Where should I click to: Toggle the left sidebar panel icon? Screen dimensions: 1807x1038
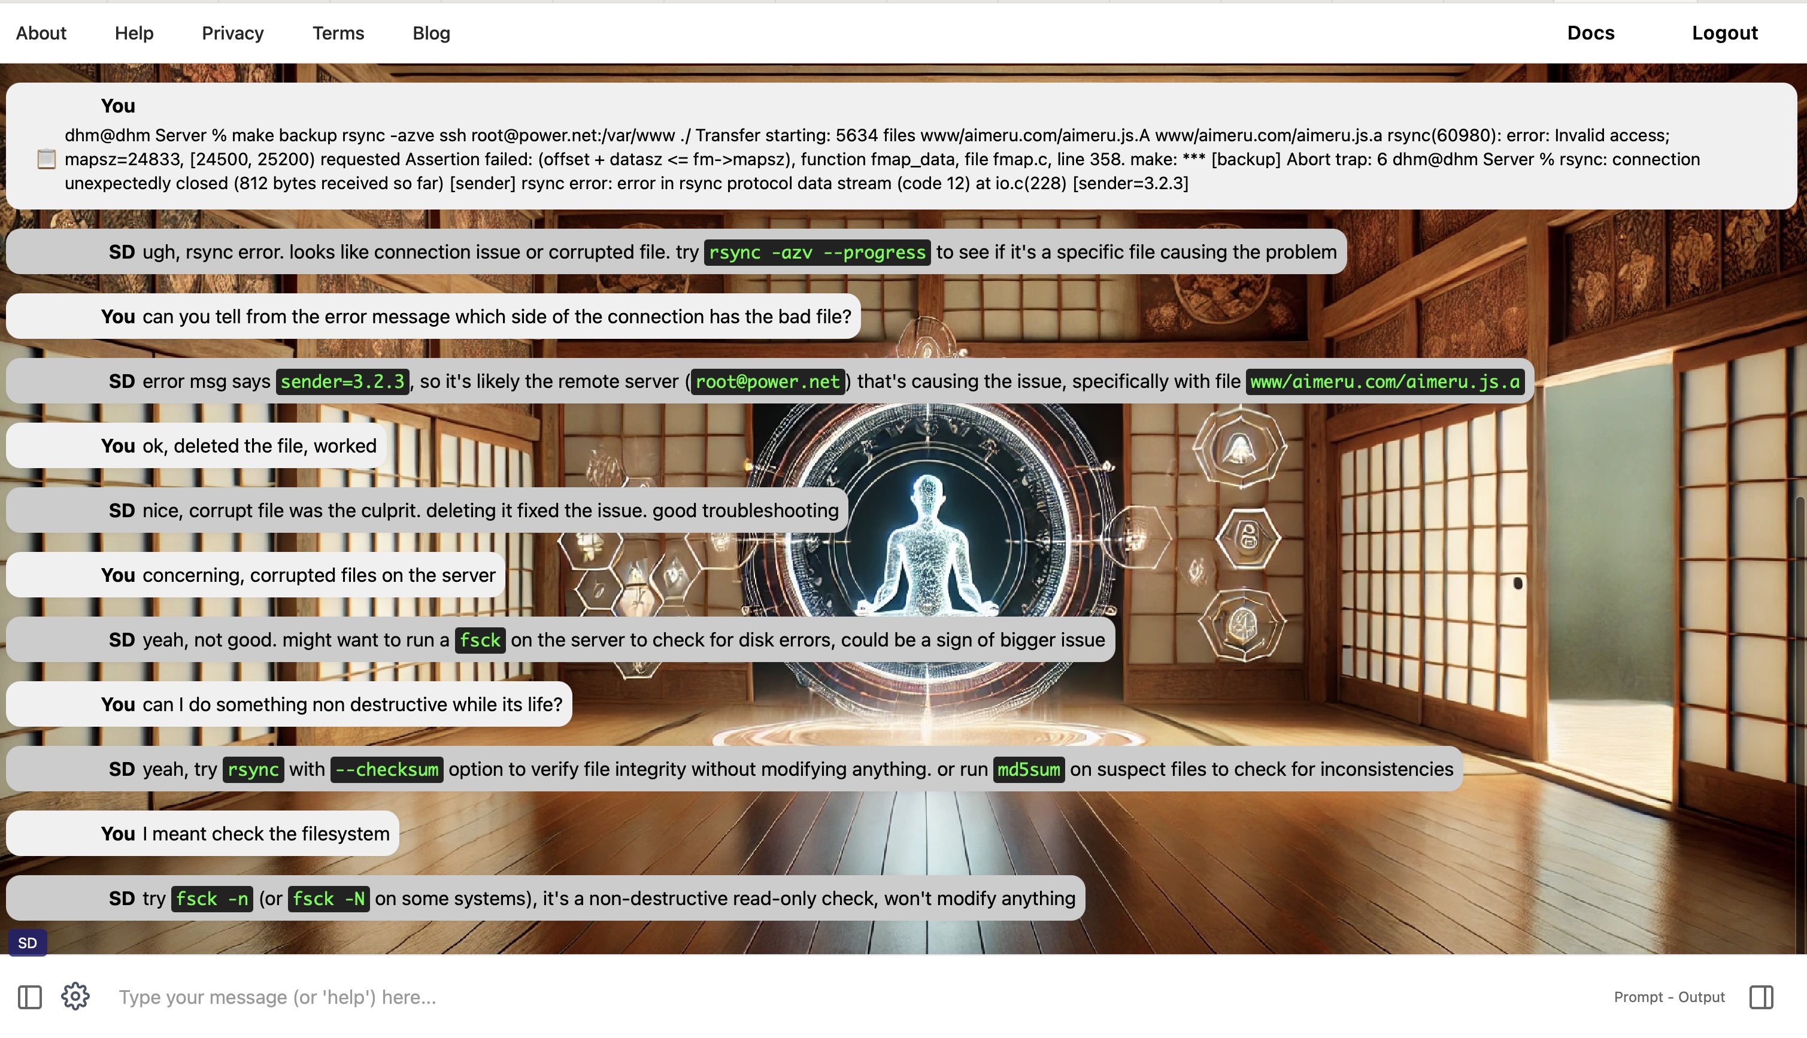pyautogui.click(x=29, y=997)
